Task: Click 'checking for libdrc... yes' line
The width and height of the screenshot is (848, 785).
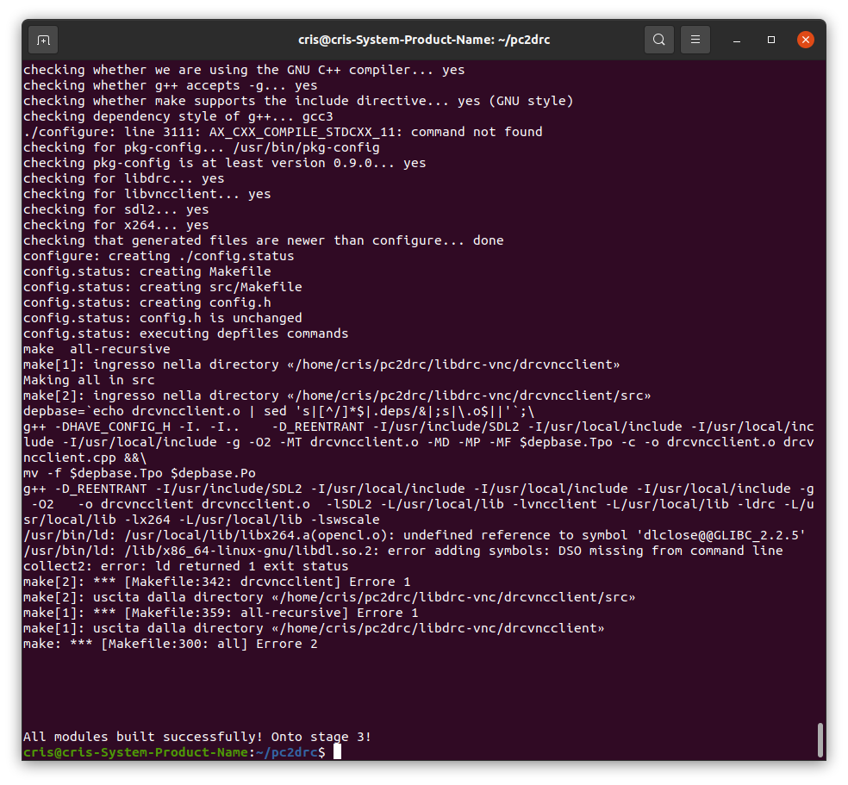Action: 123,178
